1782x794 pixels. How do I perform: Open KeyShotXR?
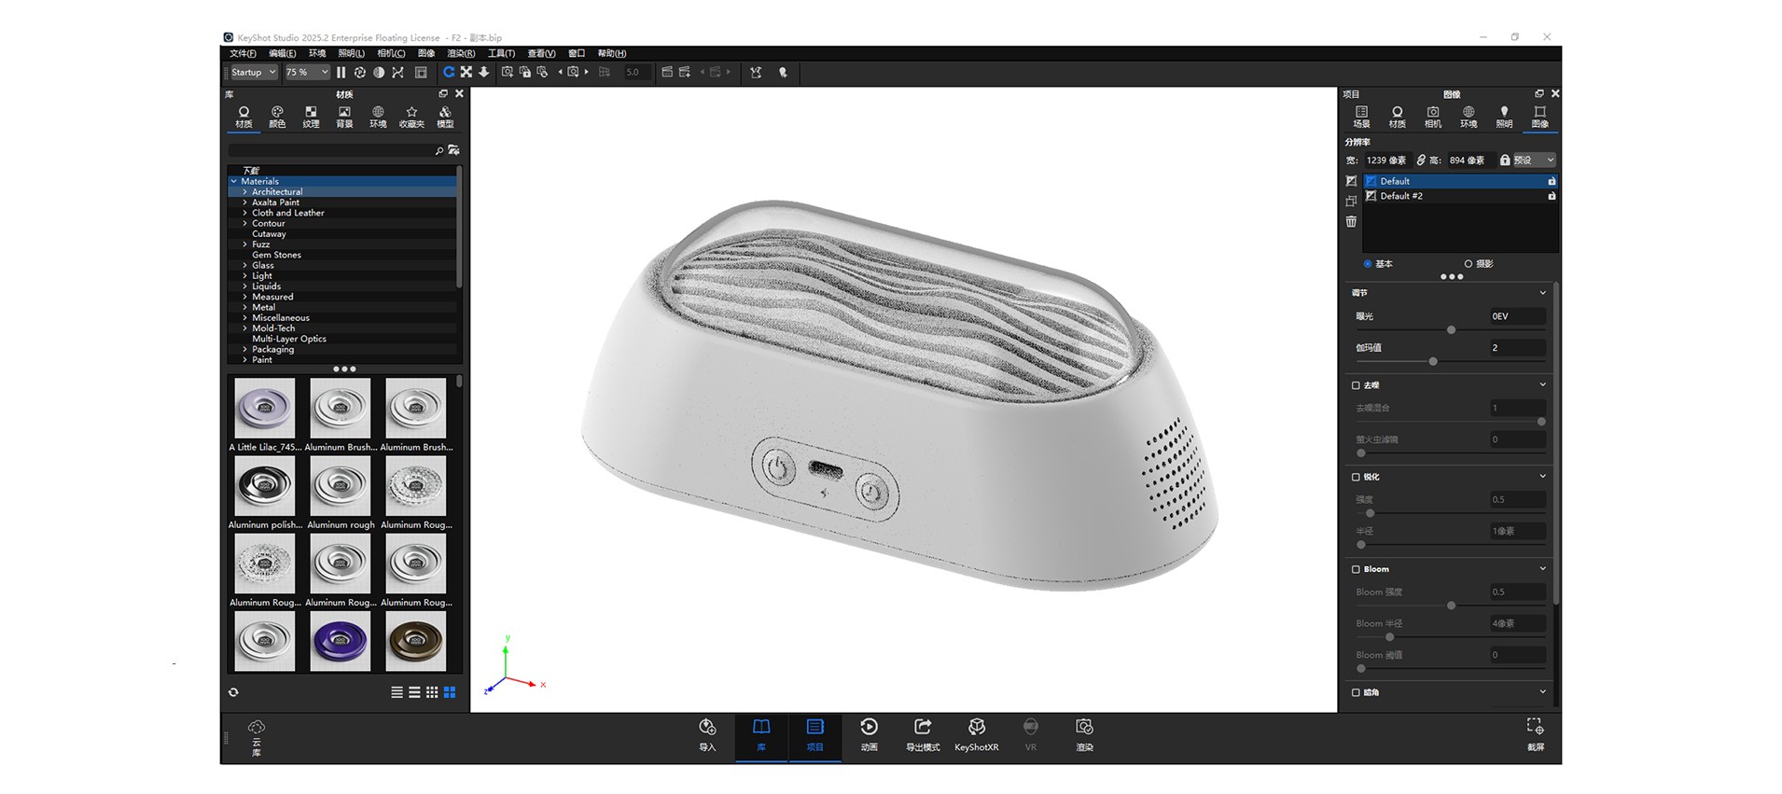[977, 735]
